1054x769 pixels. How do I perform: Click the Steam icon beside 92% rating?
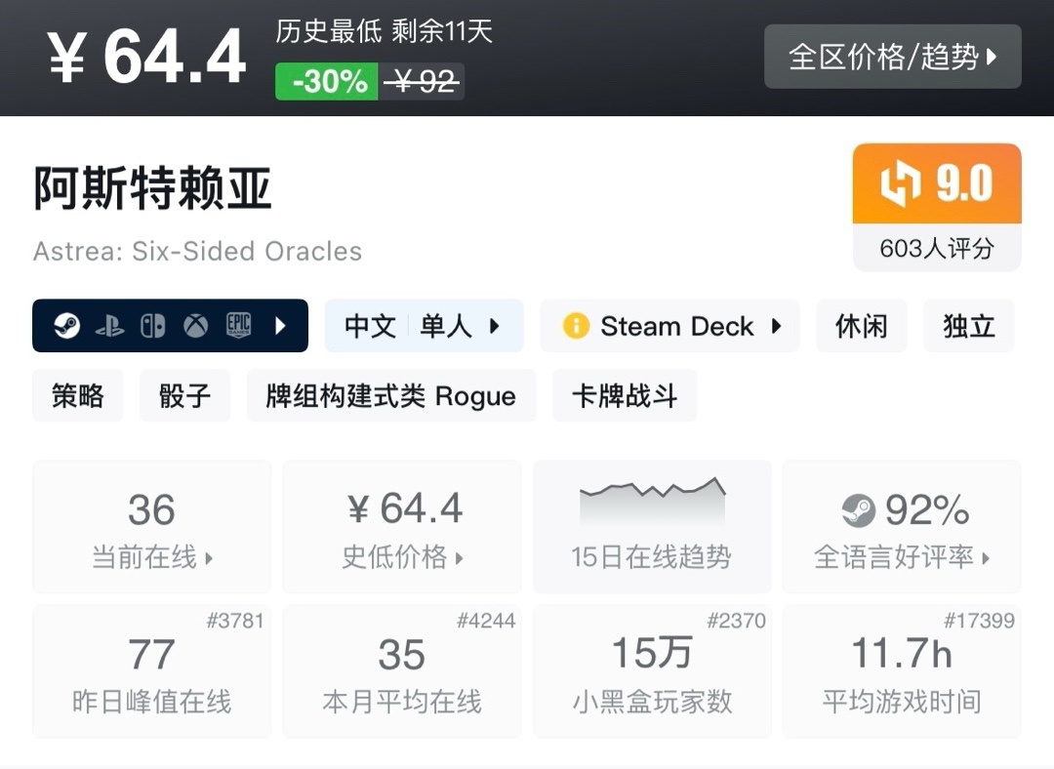[859, 507]
